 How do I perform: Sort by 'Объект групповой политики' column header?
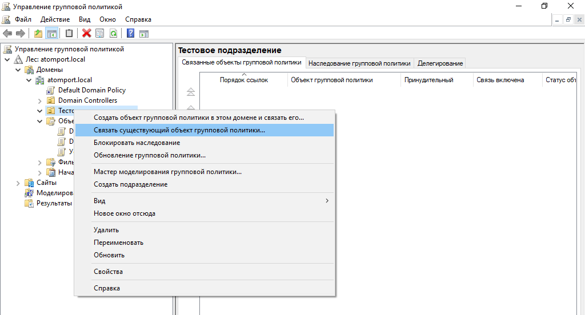pyautogui.click(x=331, y=80)
